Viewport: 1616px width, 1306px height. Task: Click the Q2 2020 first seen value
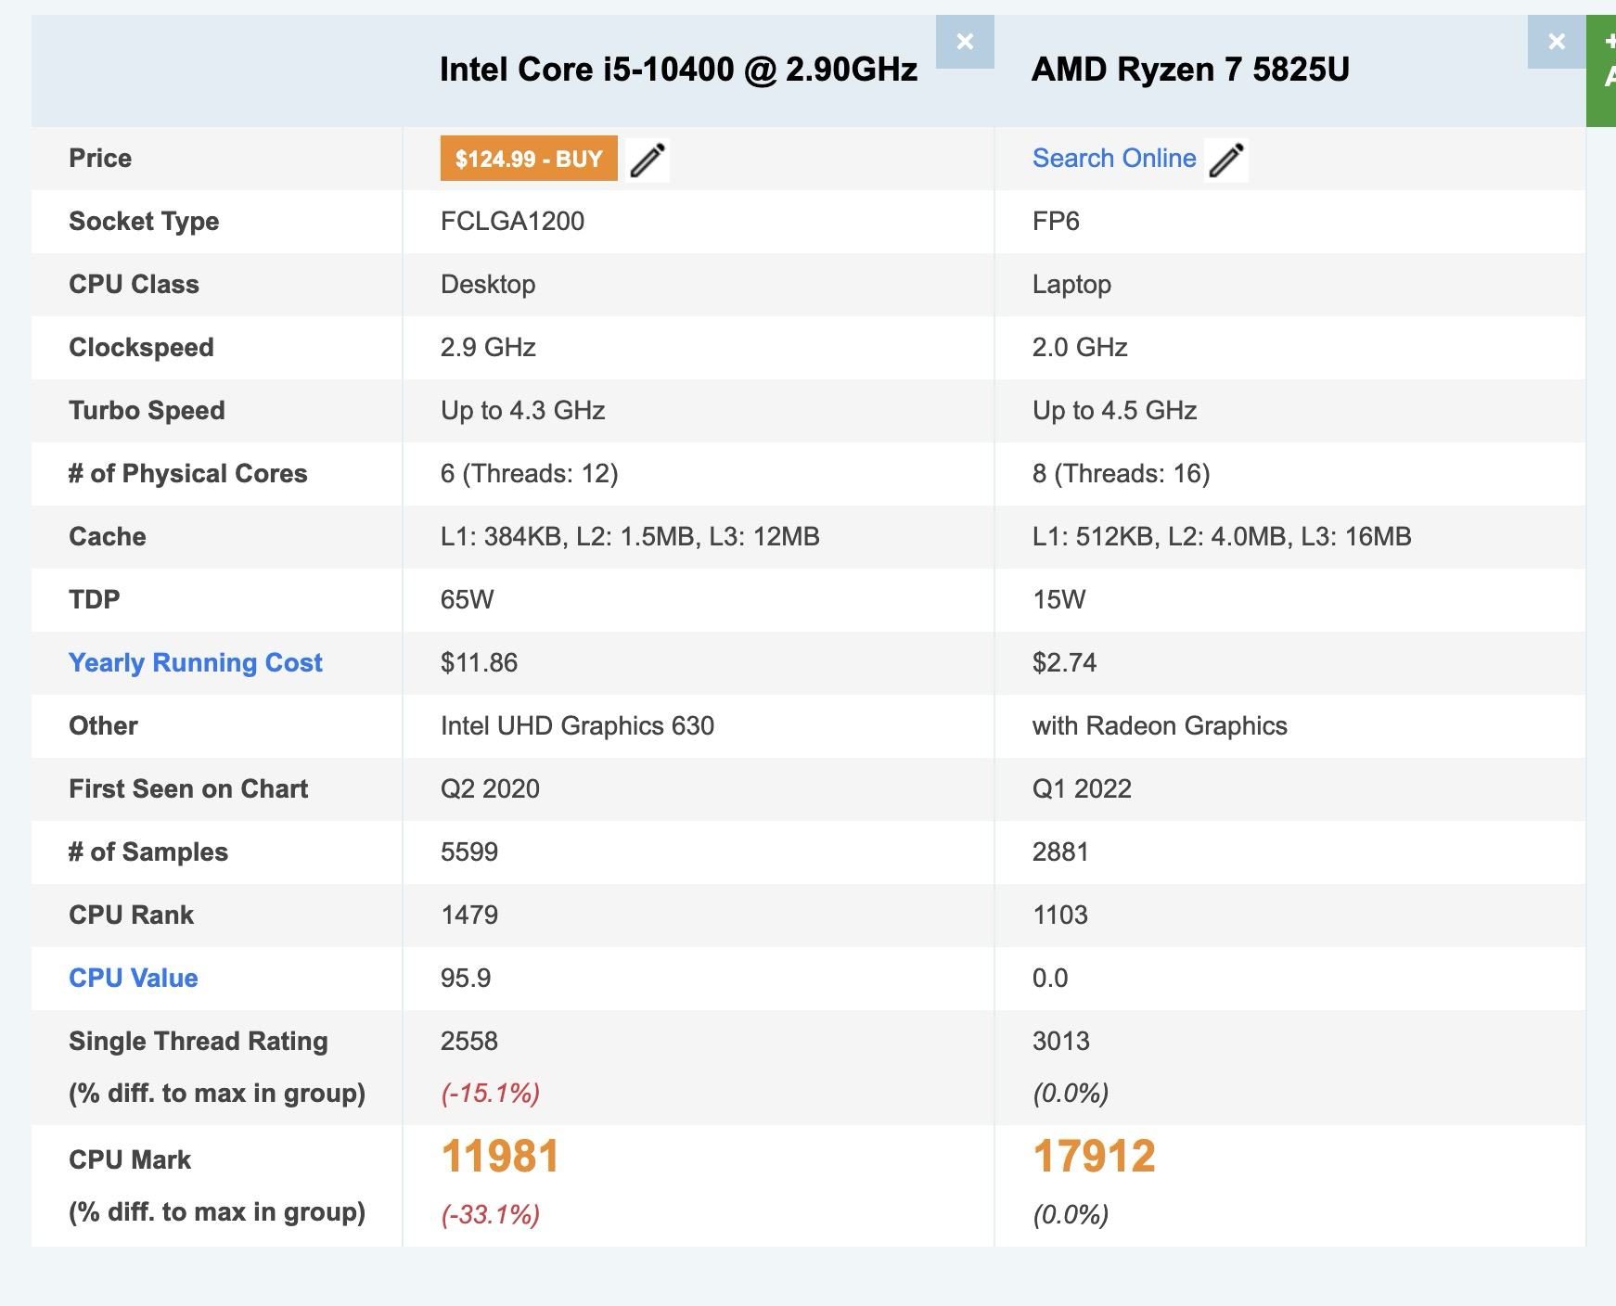point(490,788)
